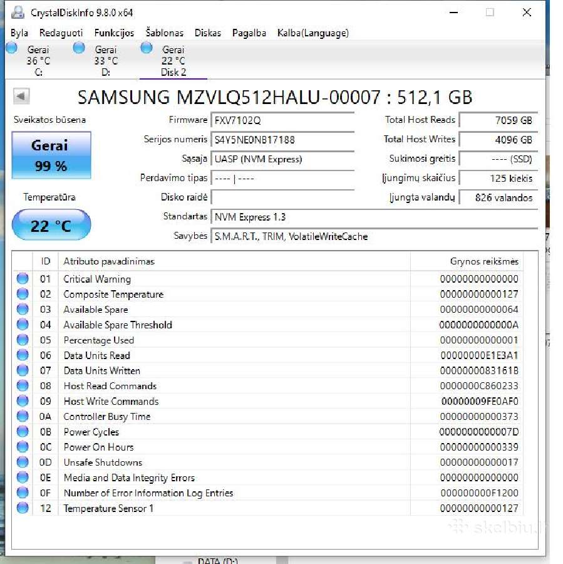Click status orb for Power Cycles row
The image size is (563, 564).
point(23,431)
